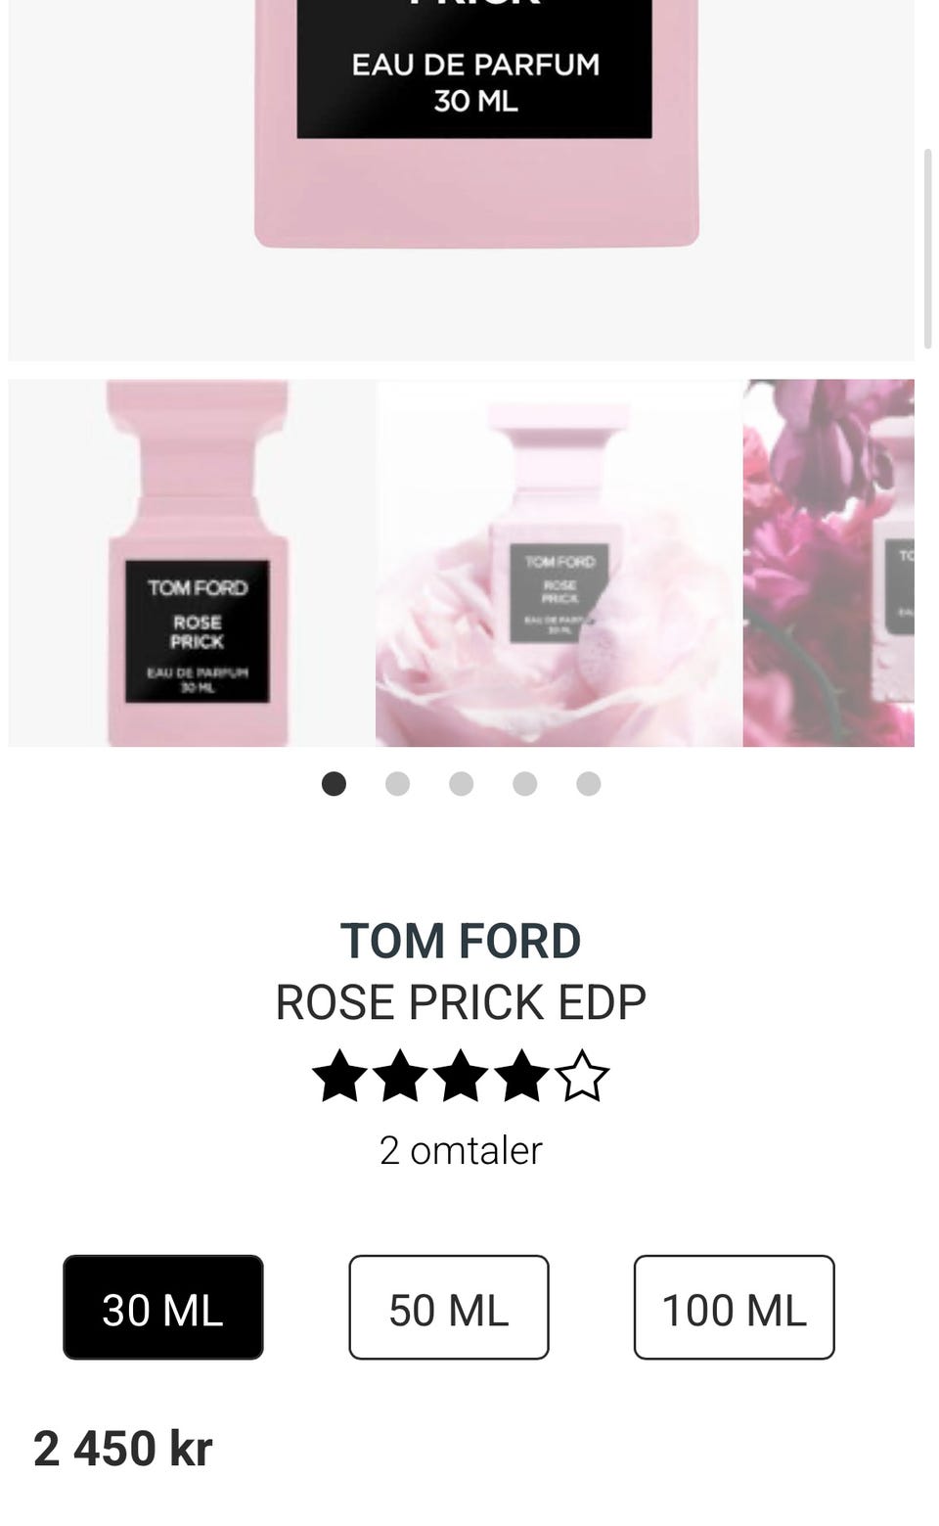Click the page scrollbar thumb
Screen dimensions: 939x1526
coord(929,250)
